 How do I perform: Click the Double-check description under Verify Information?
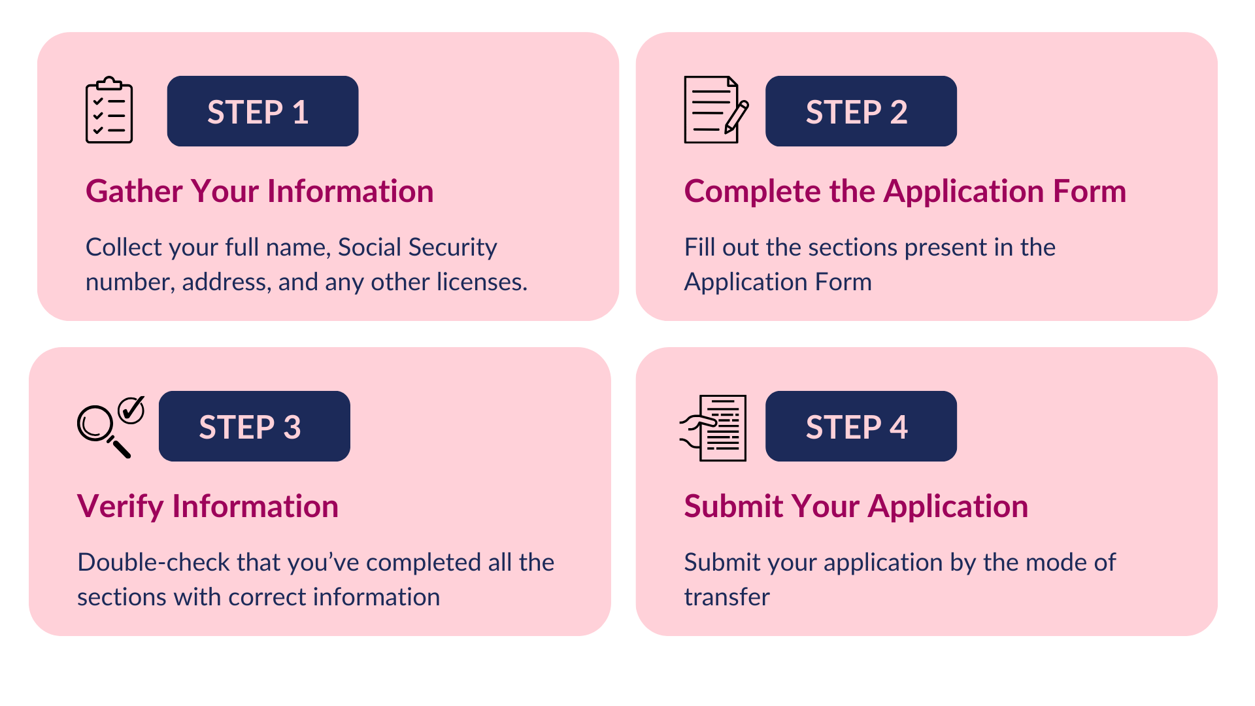tap(316, 563)
